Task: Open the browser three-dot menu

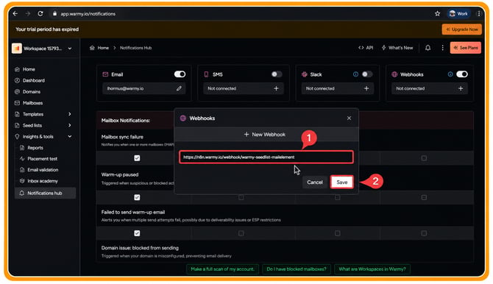Action: 478,13
